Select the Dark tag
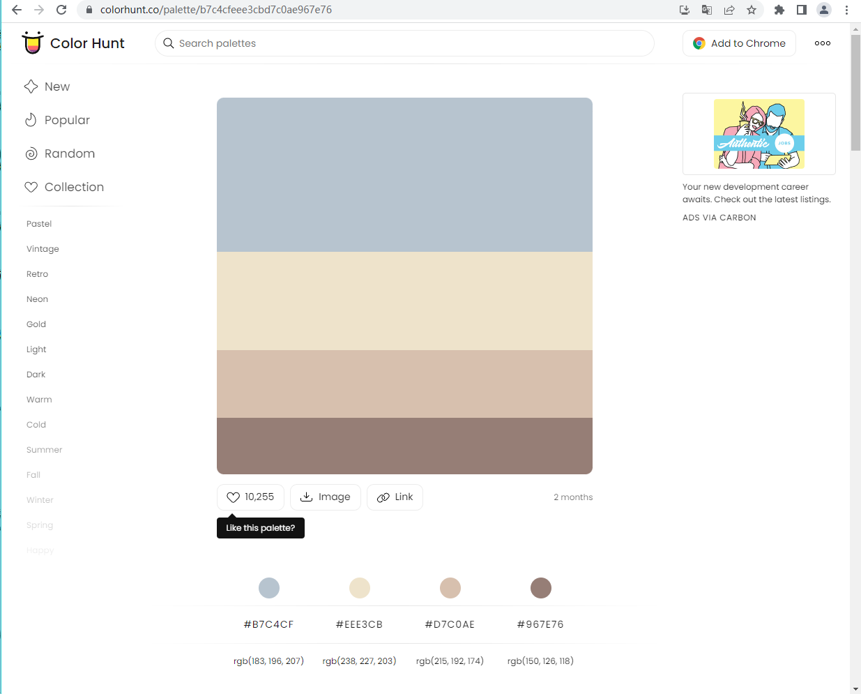This screenshot has height=694, width=861. point(36,375)
